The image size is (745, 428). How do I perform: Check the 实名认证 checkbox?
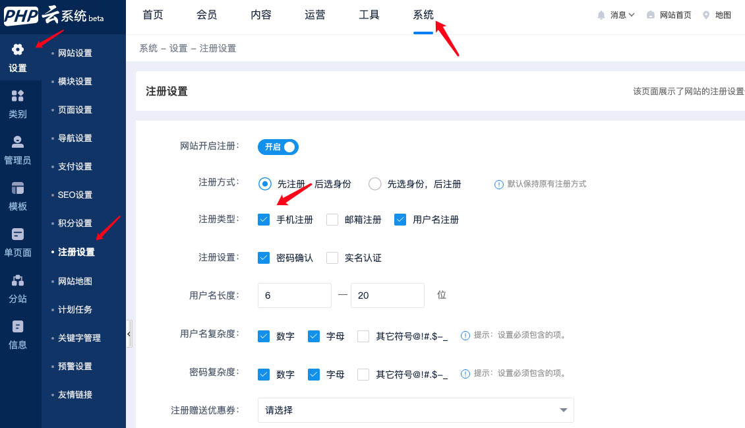point(332,258)
